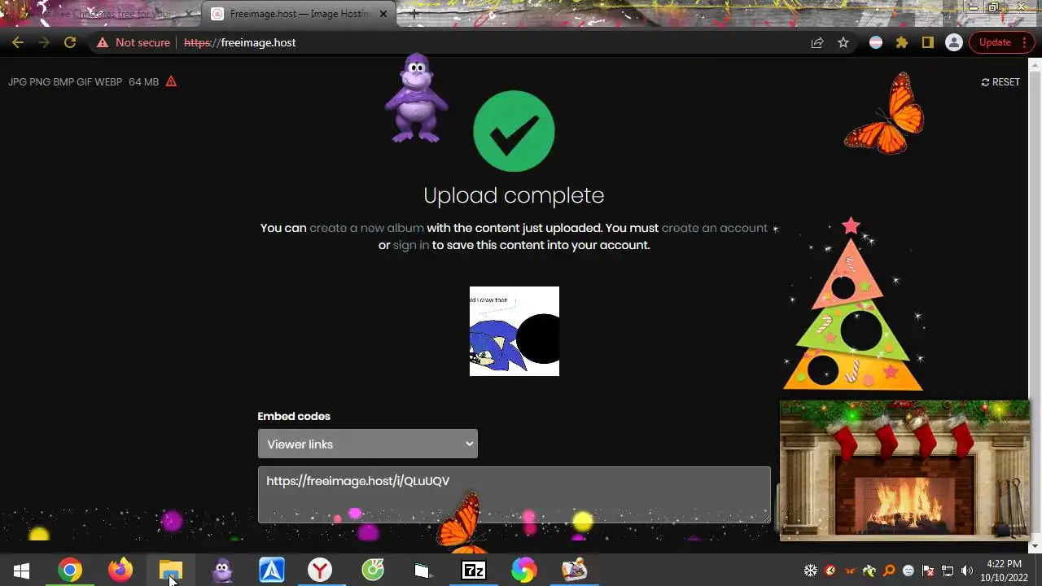Click the page's vertical scrollbar down arrow

[1035, 546]
